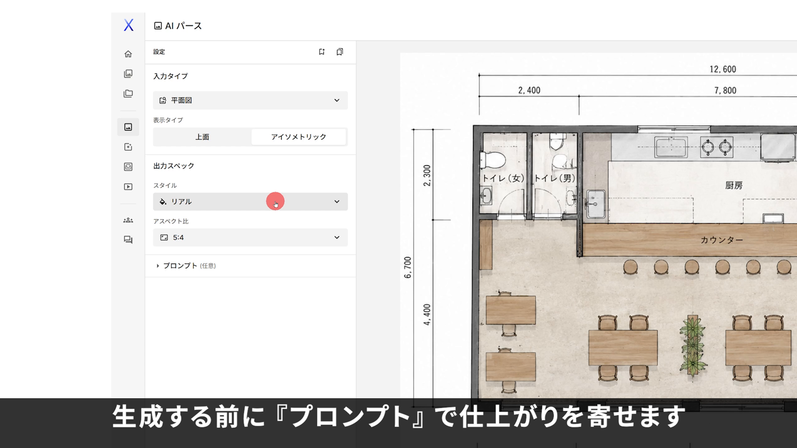Open the sparkle image generation sidebar icon

coord(128,147)
